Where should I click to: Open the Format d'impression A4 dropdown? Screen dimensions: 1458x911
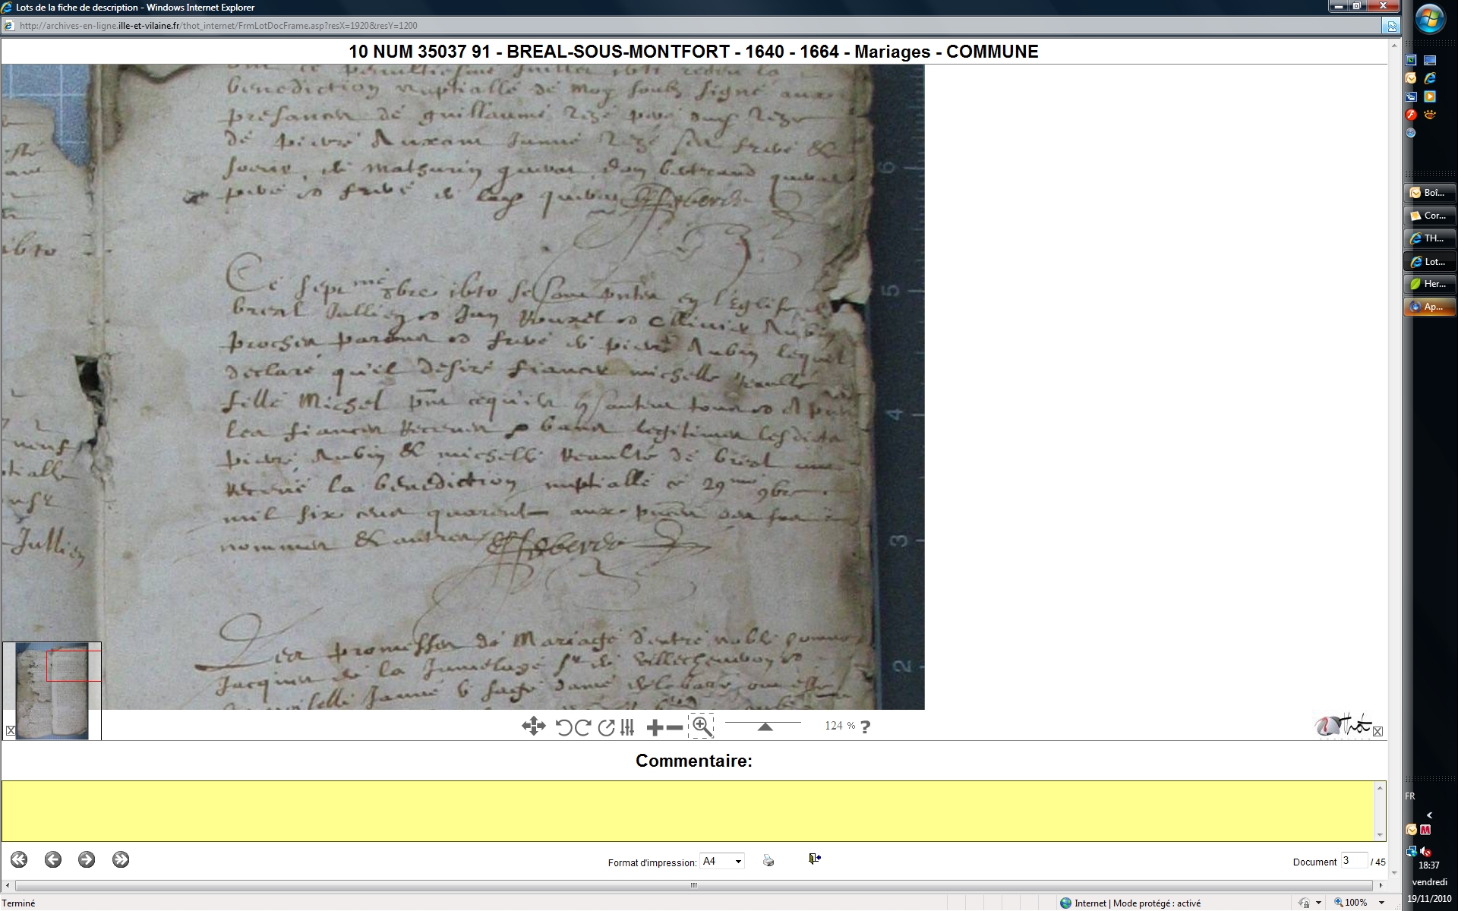[721, 861]
